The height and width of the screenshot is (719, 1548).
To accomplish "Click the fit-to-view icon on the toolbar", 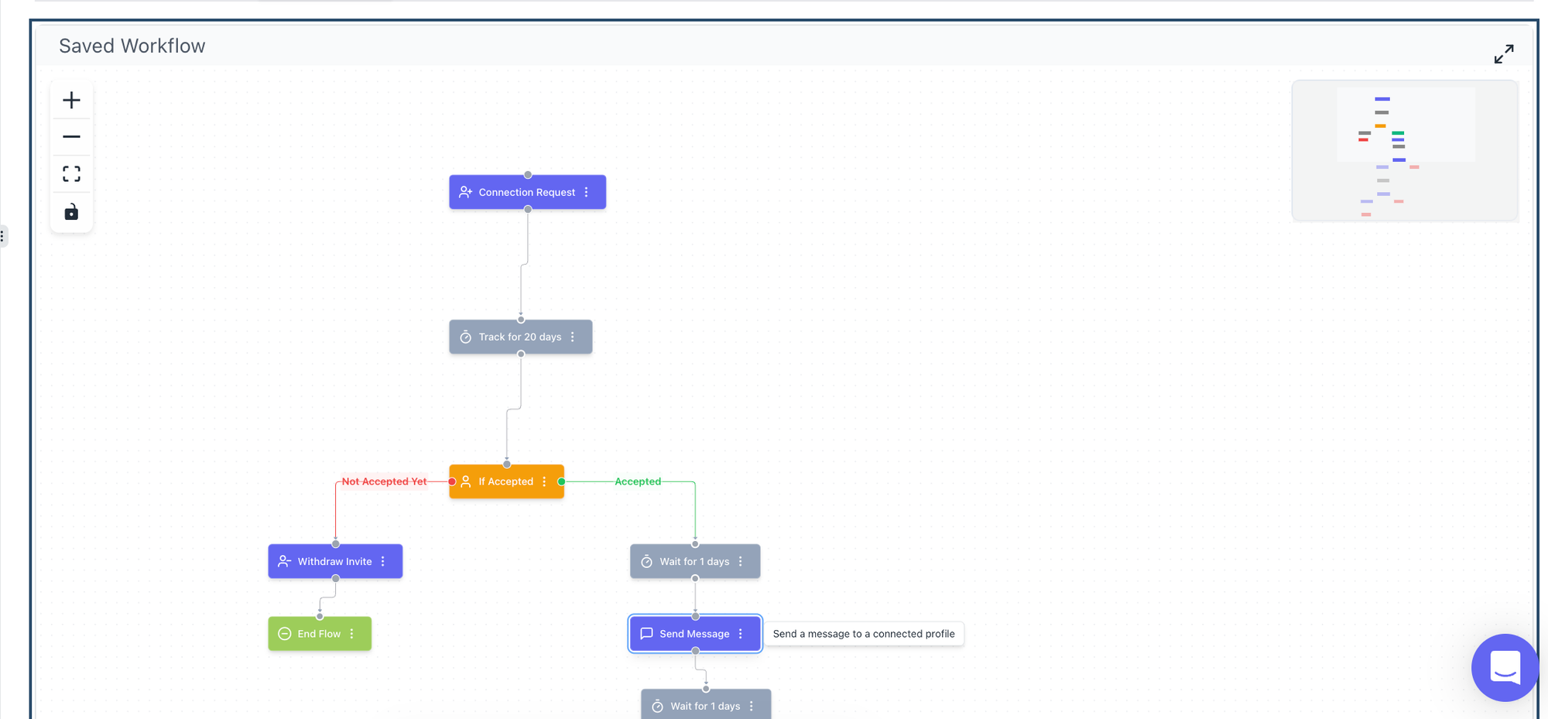I will click(x=71, y=173).
